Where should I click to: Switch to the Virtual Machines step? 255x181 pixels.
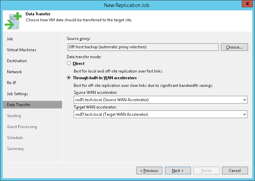point(22,50)
